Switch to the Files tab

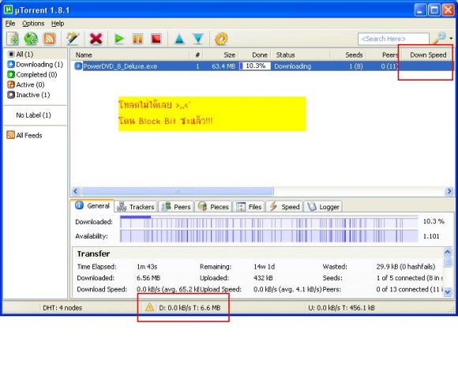(x=249, y=207)
